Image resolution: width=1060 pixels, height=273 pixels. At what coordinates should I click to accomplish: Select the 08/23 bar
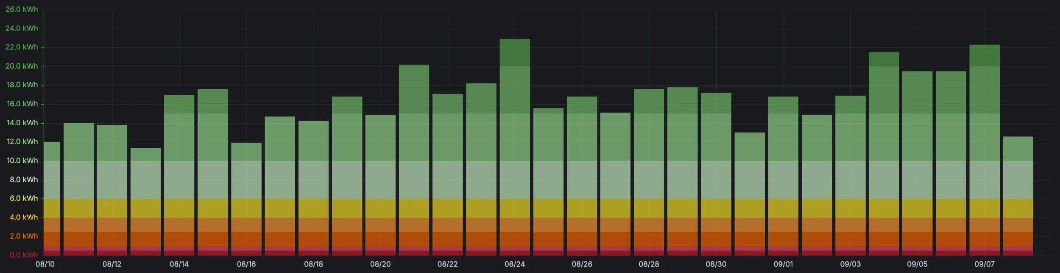481,169
